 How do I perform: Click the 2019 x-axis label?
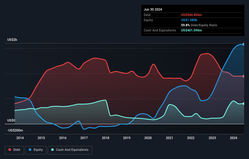pyautogui.click(x=127, y=138)
